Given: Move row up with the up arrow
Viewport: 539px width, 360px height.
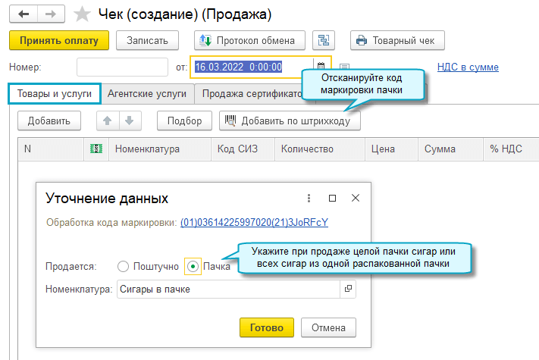Looking at the screenshot, I should click(x=108, y=121).
